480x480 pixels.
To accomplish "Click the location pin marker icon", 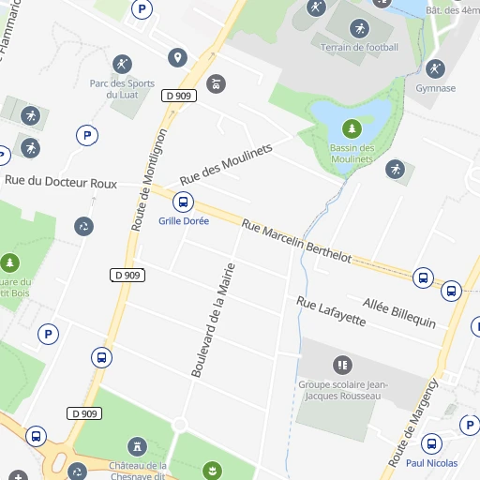I will [x=177, y=58].
